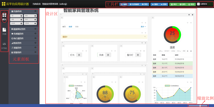Click the 预览 preview eye button
Screen dimensions: 214x107
(145, 4)
